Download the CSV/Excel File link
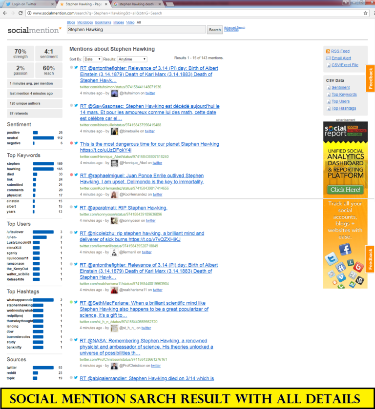375x409 pixels. pos(345,65)
